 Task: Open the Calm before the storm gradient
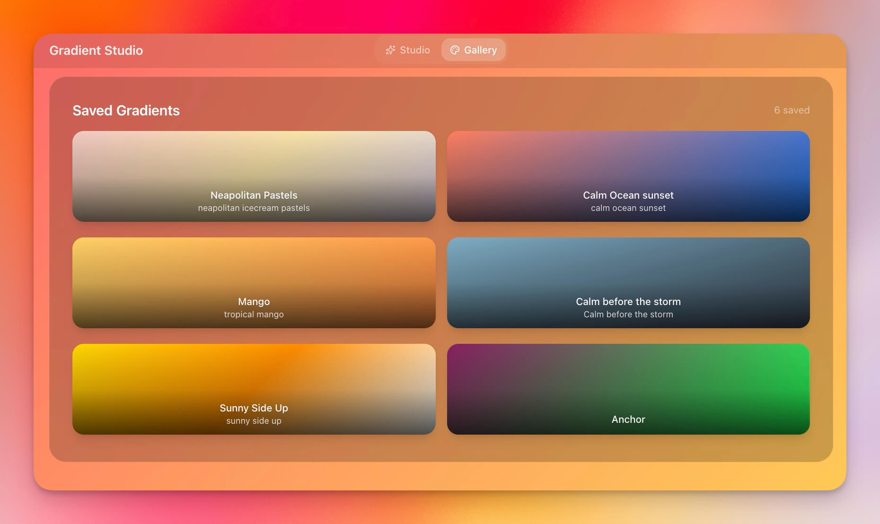628,283
